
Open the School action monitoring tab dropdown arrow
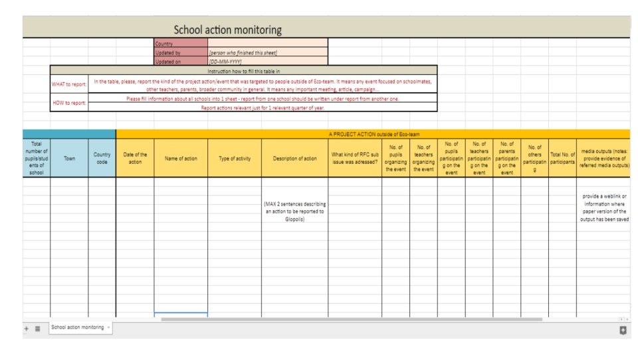[108, 328]
